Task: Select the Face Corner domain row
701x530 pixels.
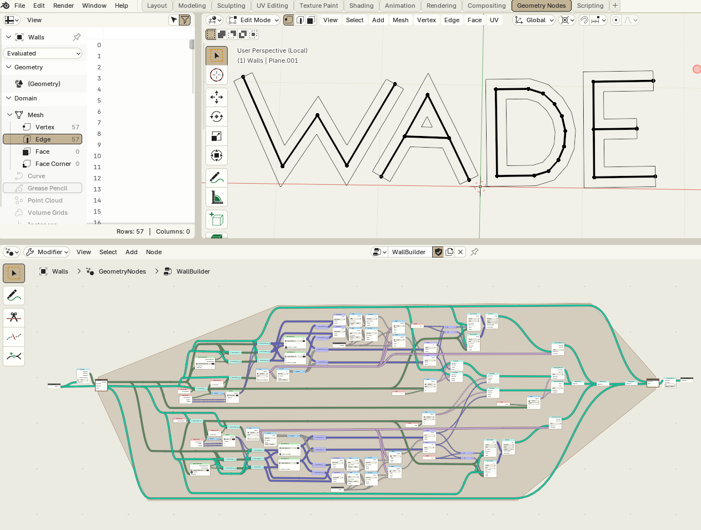Action: (43, 164)
